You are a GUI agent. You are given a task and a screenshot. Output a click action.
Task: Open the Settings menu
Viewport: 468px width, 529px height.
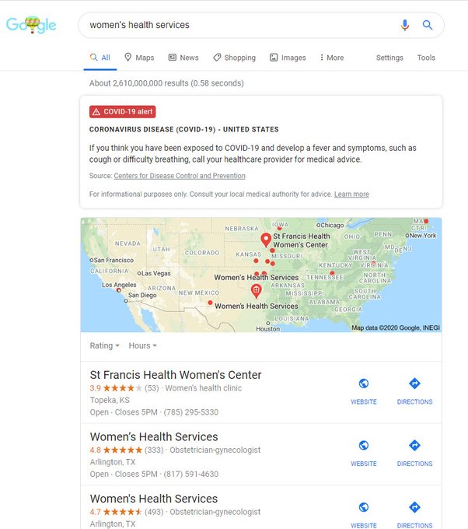point(389,58)
